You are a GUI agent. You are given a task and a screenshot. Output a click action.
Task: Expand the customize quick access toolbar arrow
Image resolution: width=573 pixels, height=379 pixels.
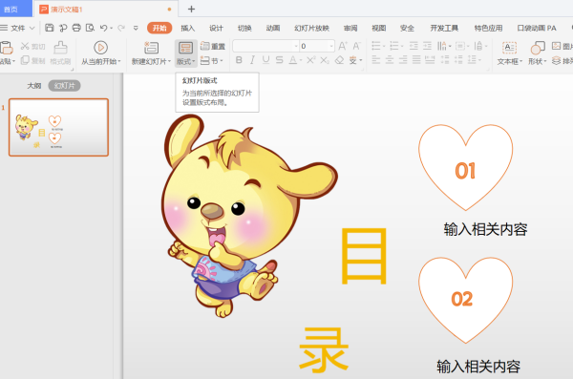(136, 28)
